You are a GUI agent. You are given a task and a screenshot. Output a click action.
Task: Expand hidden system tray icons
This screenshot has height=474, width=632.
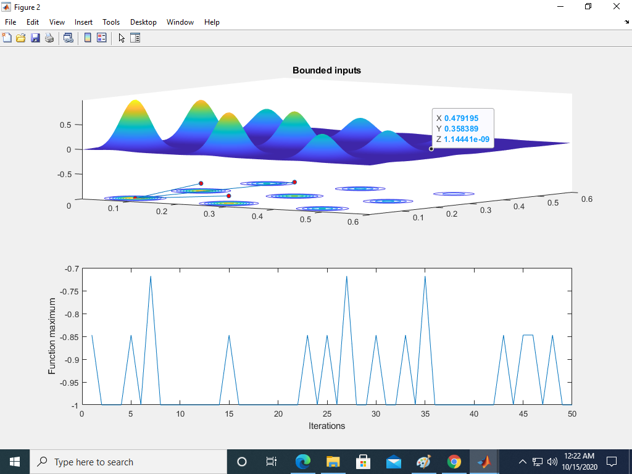522,461
